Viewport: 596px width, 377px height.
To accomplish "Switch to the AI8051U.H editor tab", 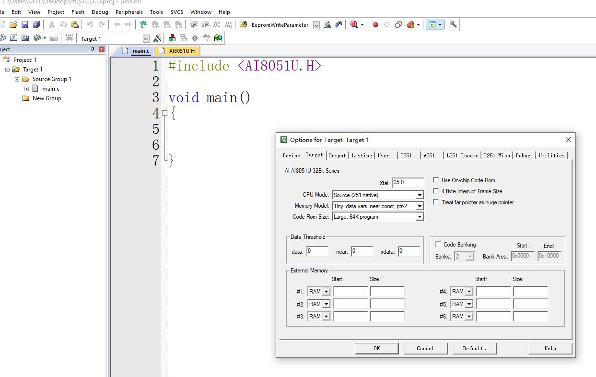I will (x=178, y=51).
